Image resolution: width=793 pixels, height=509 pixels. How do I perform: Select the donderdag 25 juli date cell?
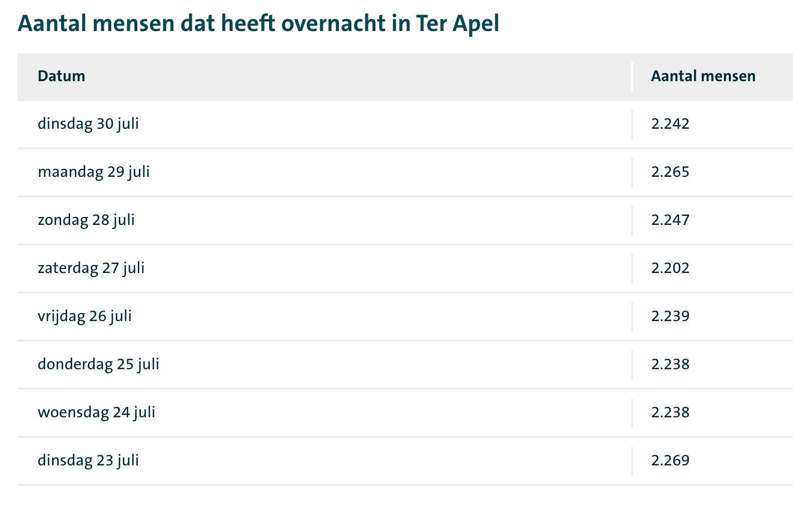click(98, 364)
